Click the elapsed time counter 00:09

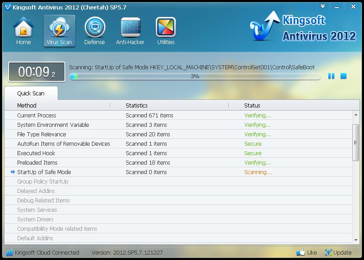[x=36, y=72]
